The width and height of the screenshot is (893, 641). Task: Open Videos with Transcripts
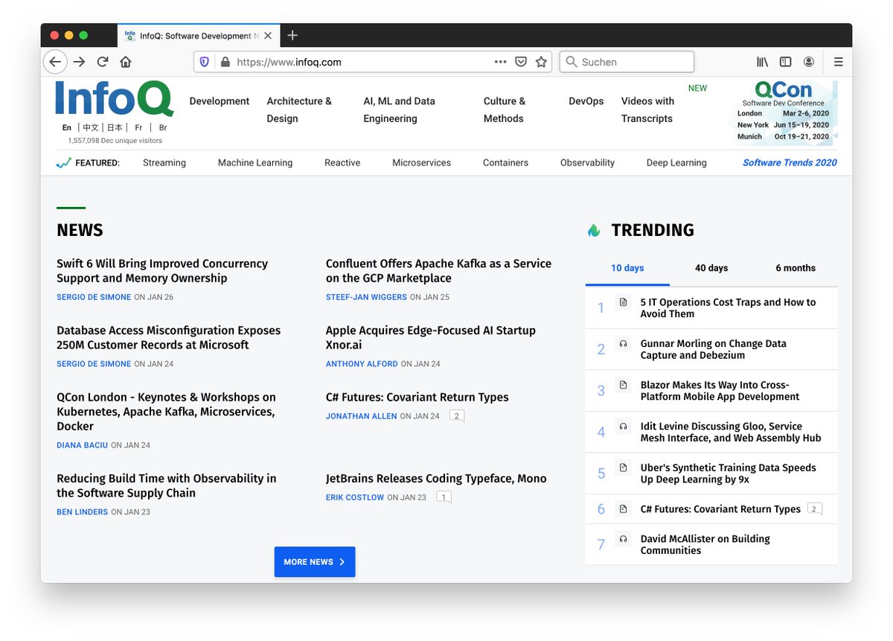point(647,109)
